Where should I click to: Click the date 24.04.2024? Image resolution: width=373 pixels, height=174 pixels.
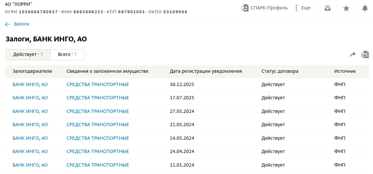click(x=182, y=151)
